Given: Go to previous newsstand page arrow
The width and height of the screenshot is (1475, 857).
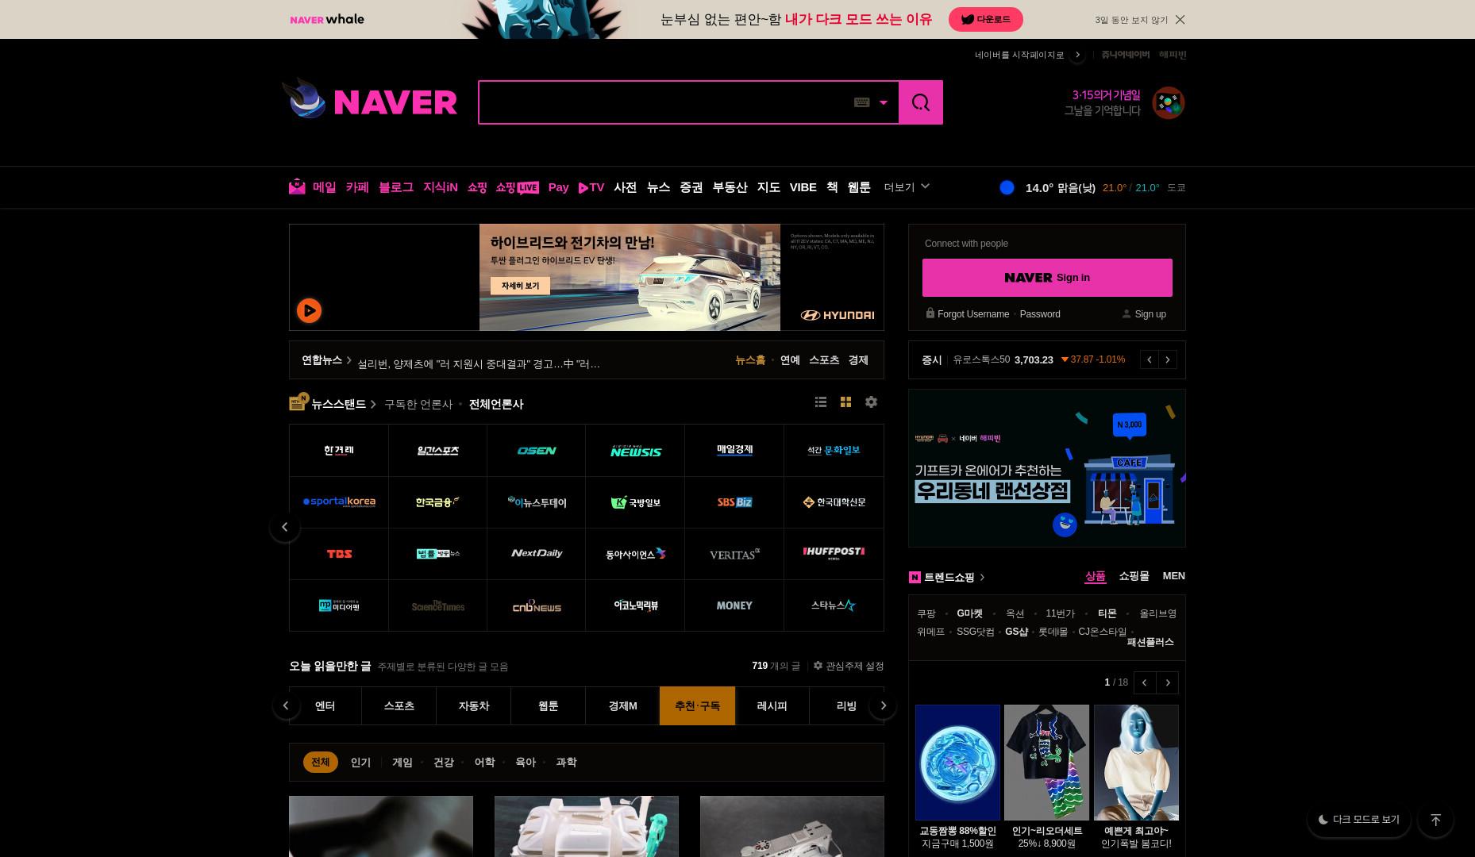Looking at the screenshot, I should [285, 527].
